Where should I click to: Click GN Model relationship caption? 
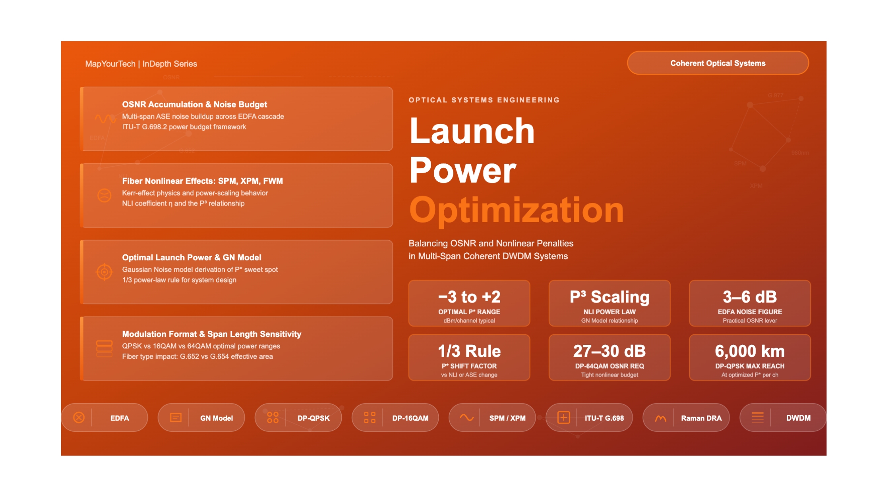click(x=609, y=321)
